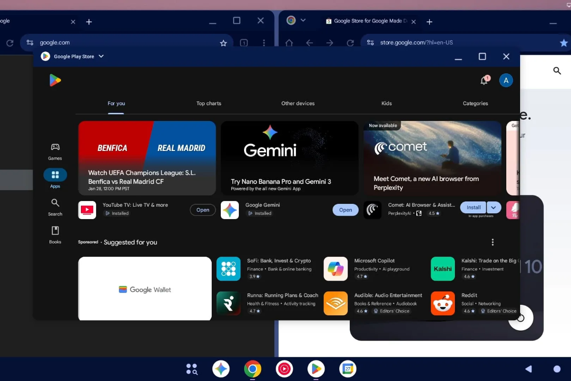
Task: Open the Comet AI browser banner
Action: point(433,158)
